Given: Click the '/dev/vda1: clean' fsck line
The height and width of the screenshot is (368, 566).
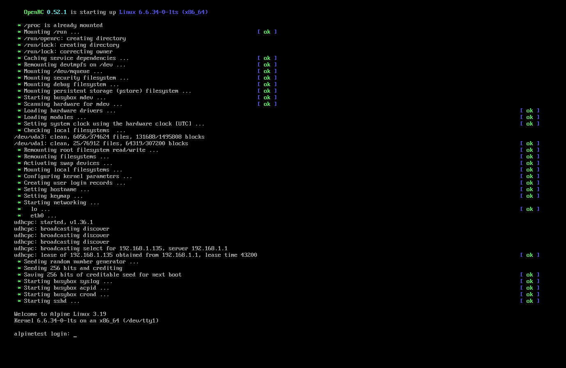Looking at the screenshot, I should [101, 144].
